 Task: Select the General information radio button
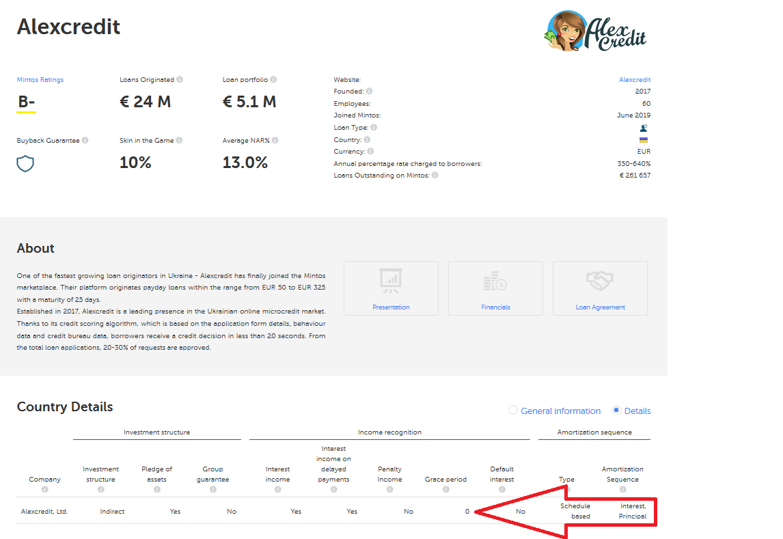point(513,411)
